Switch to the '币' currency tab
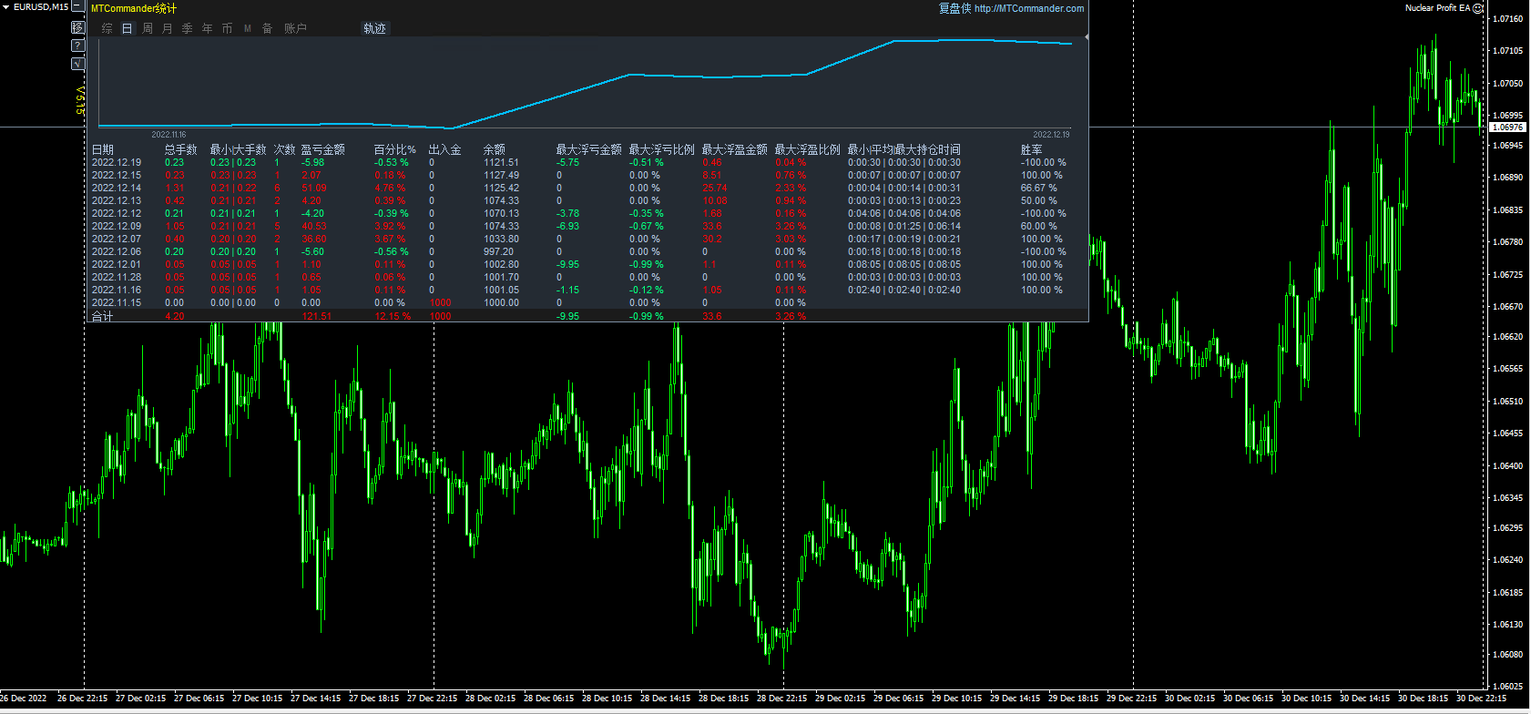Screen dimensions: 1531x714 click(228, 29)
